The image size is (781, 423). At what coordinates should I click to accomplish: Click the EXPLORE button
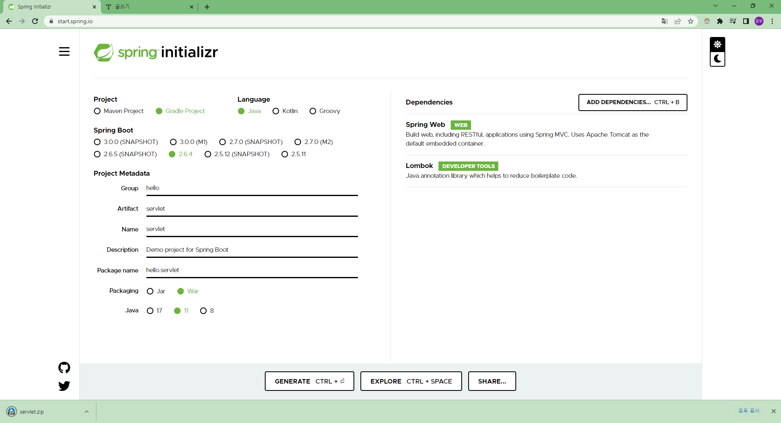(x=411, y=381)
